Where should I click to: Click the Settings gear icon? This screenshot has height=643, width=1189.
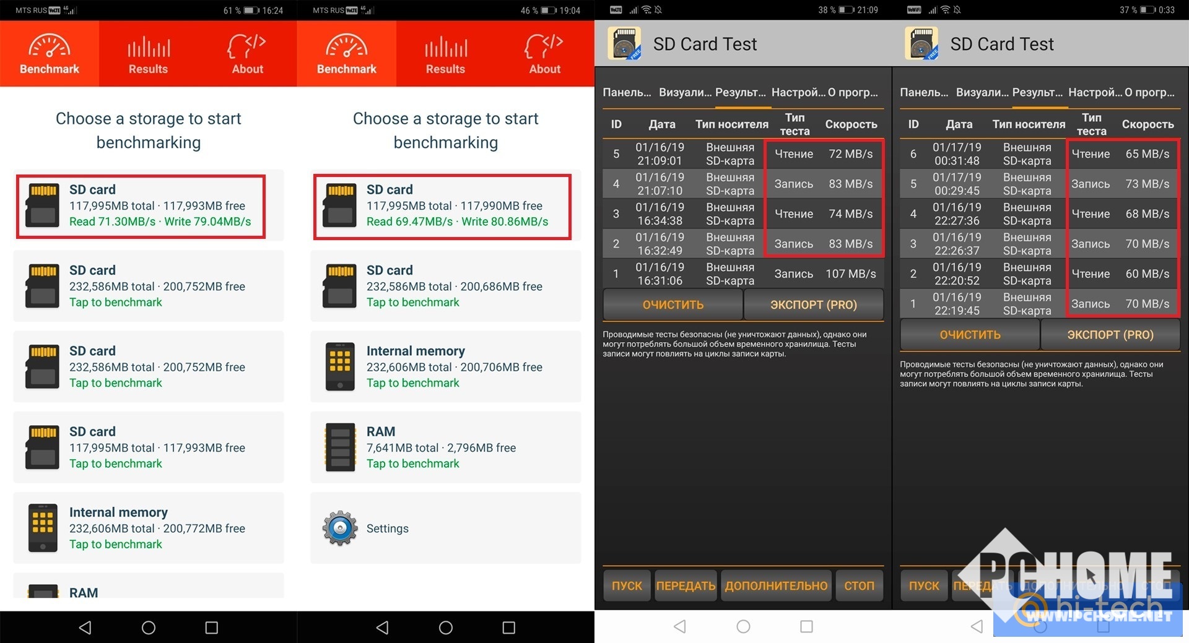340,528
